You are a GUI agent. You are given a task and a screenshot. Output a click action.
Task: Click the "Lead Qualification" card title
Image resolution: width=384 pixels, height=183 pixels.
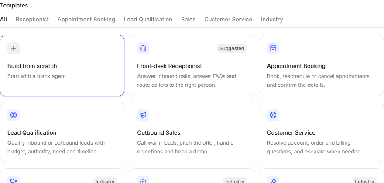pyautogui.click(x=32, y=132)
